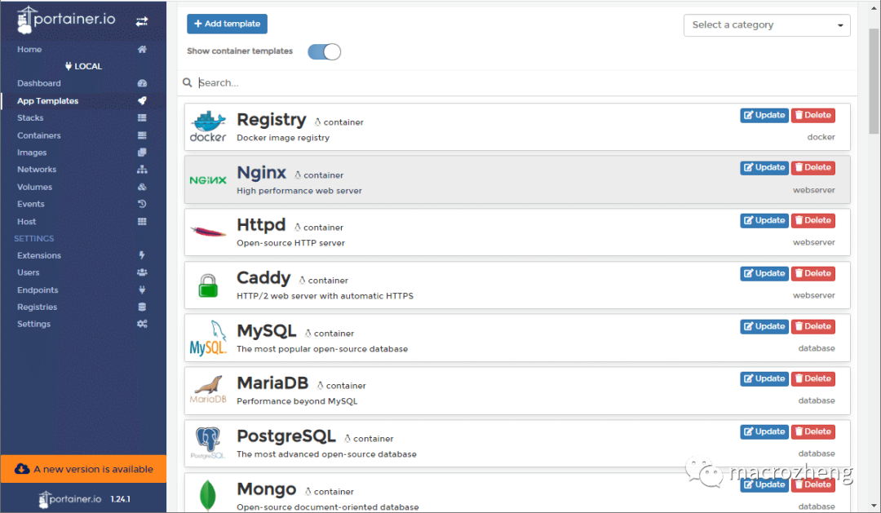The image size is (881, 513).
Task: Open the Select a category dropdown
Action: 766,25
